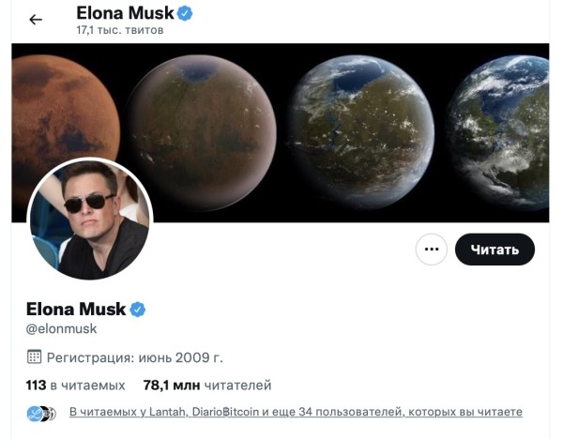This screenshot has height=439, width=563.
Task: Open the three-dot more options menu
Action: coord(432,250)
